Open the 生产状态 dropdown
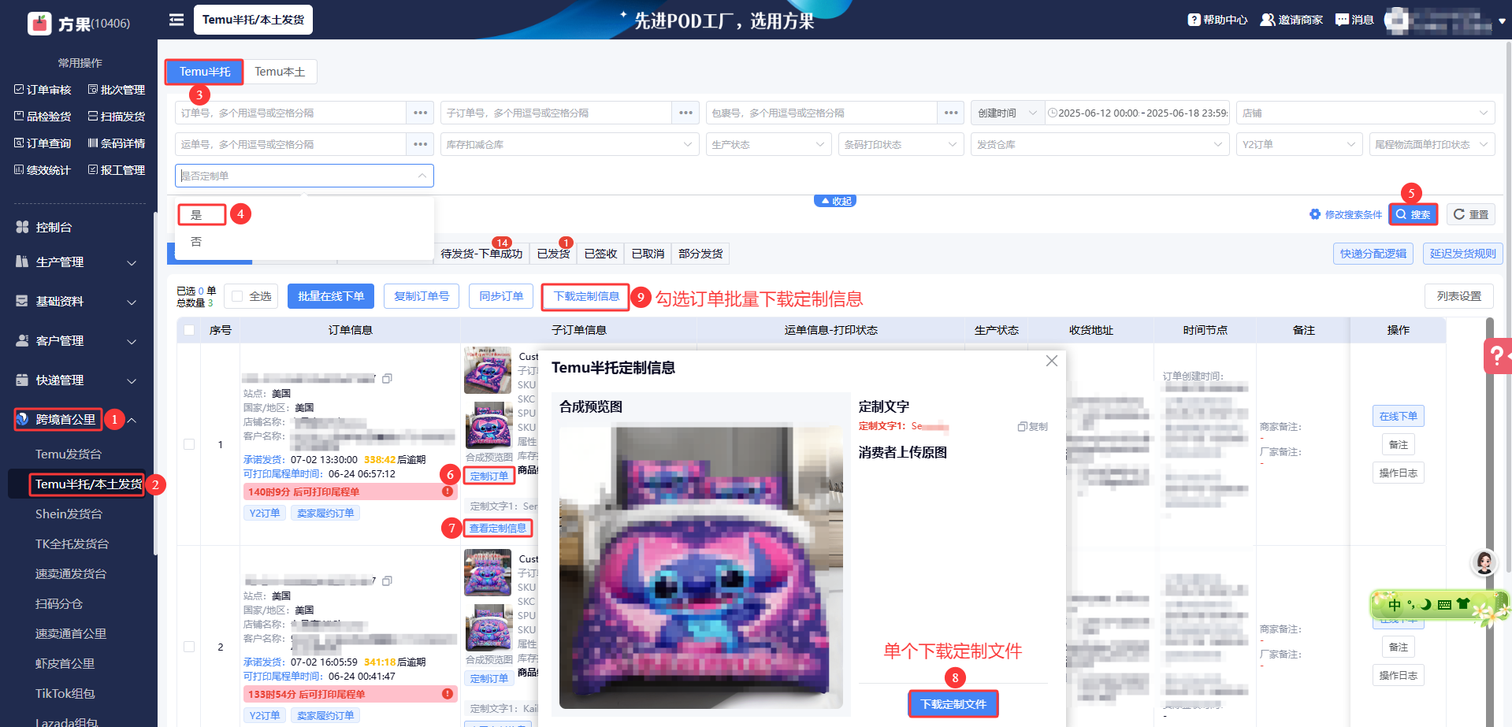The image size is (1512, 727). pos(768,144)
